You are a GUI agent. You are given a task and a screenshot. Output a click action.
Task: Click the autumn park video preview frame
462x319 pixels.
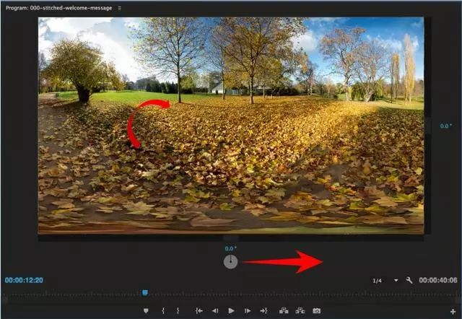[x=231, y=126]
